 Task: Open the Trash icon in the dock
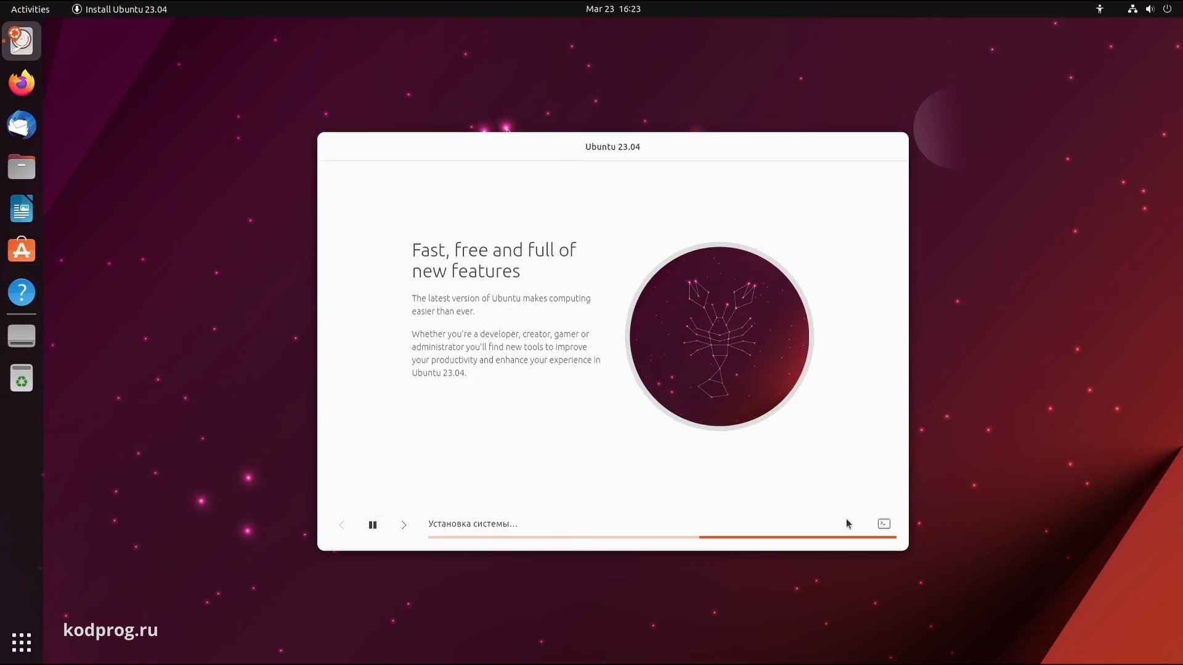pyautogui.click(x=22, y=378)
